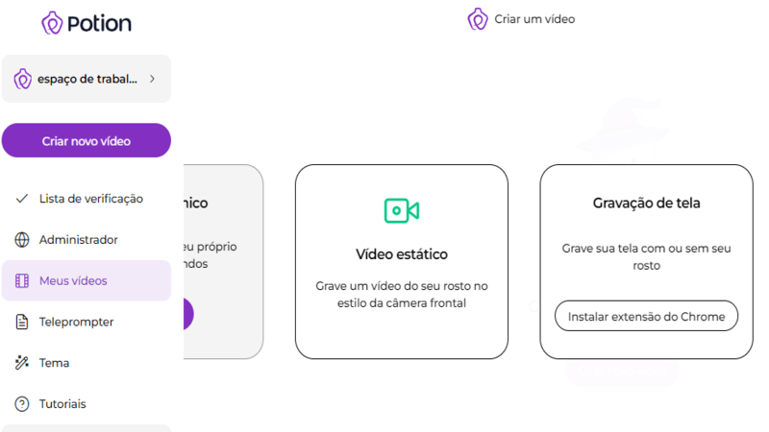Image resolution: width=769 pixels, height=432 pixels.
Task: Click the document icon next to Teleprompter
Action: [x=22, y=323]
